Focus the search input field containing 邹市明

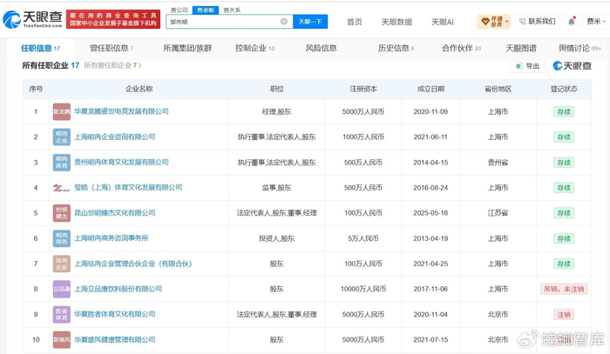click(224, 22)
